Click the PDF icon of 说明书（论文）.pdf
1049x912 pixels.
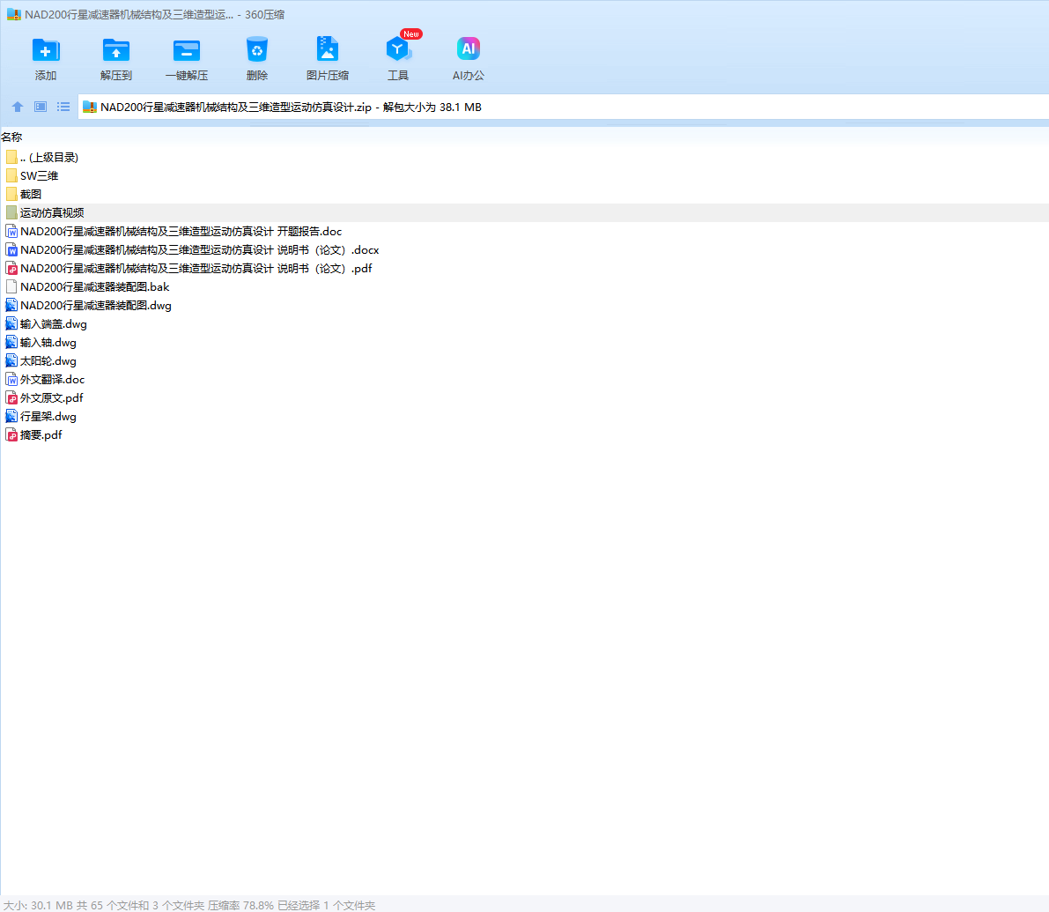[x=11, y=269]
